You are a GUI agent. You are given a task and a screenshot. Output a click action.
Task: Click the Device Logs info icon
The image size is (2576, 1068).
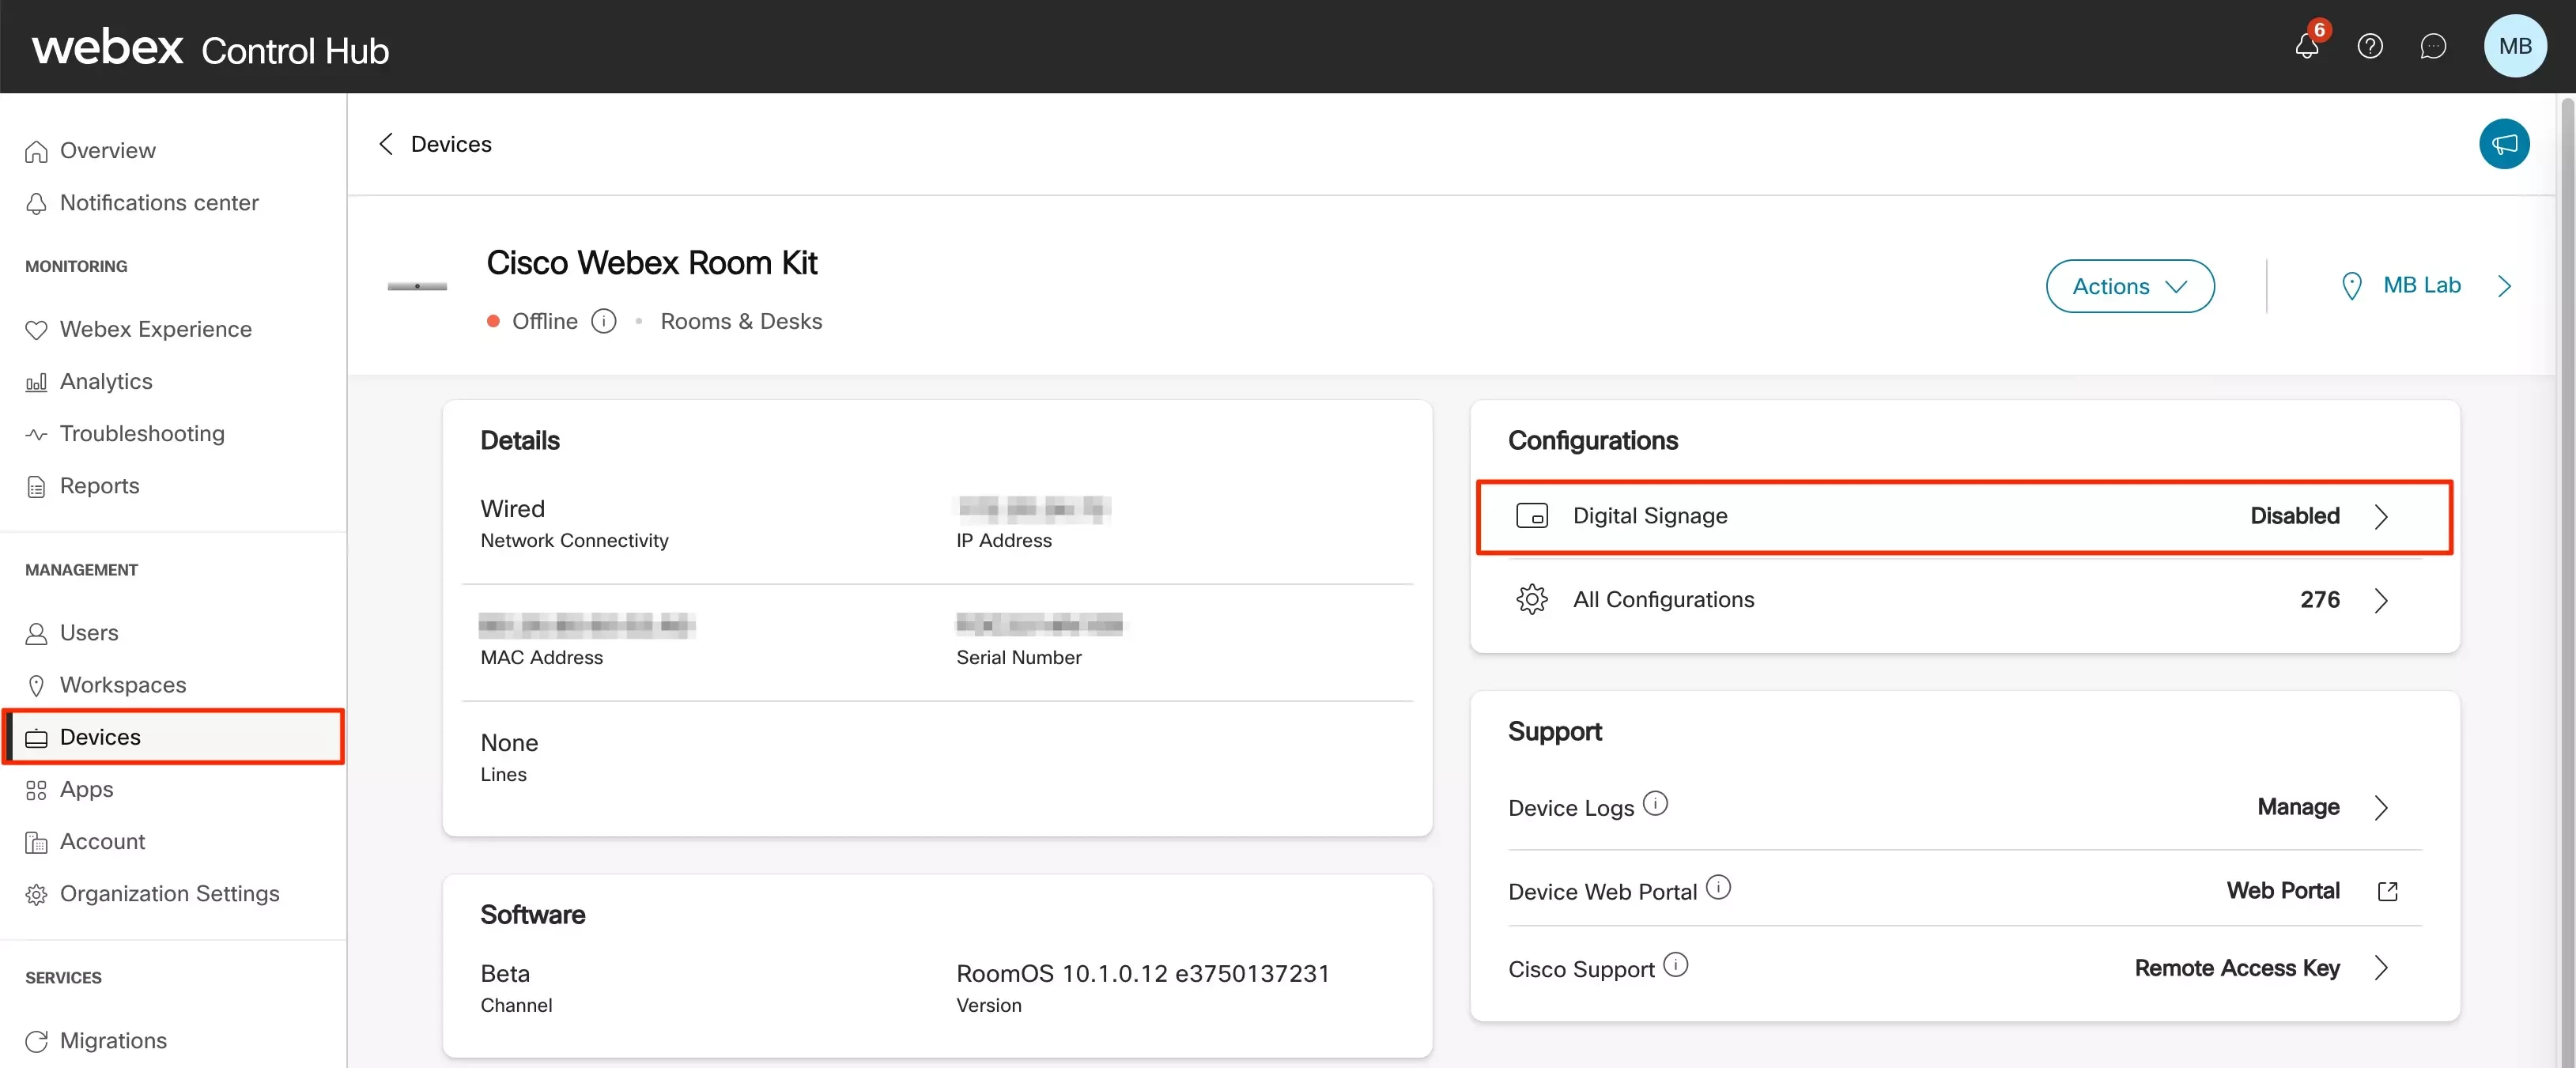[x=1655, y=804]
